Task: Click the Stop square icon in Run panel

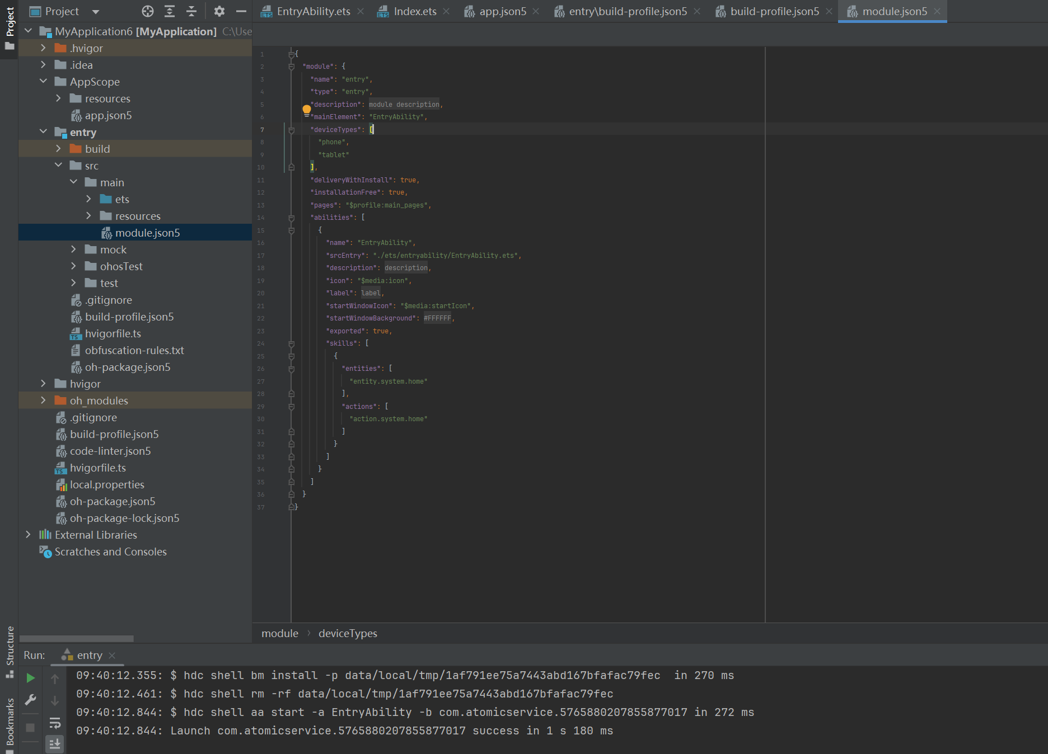Action: tap(31, 728)
